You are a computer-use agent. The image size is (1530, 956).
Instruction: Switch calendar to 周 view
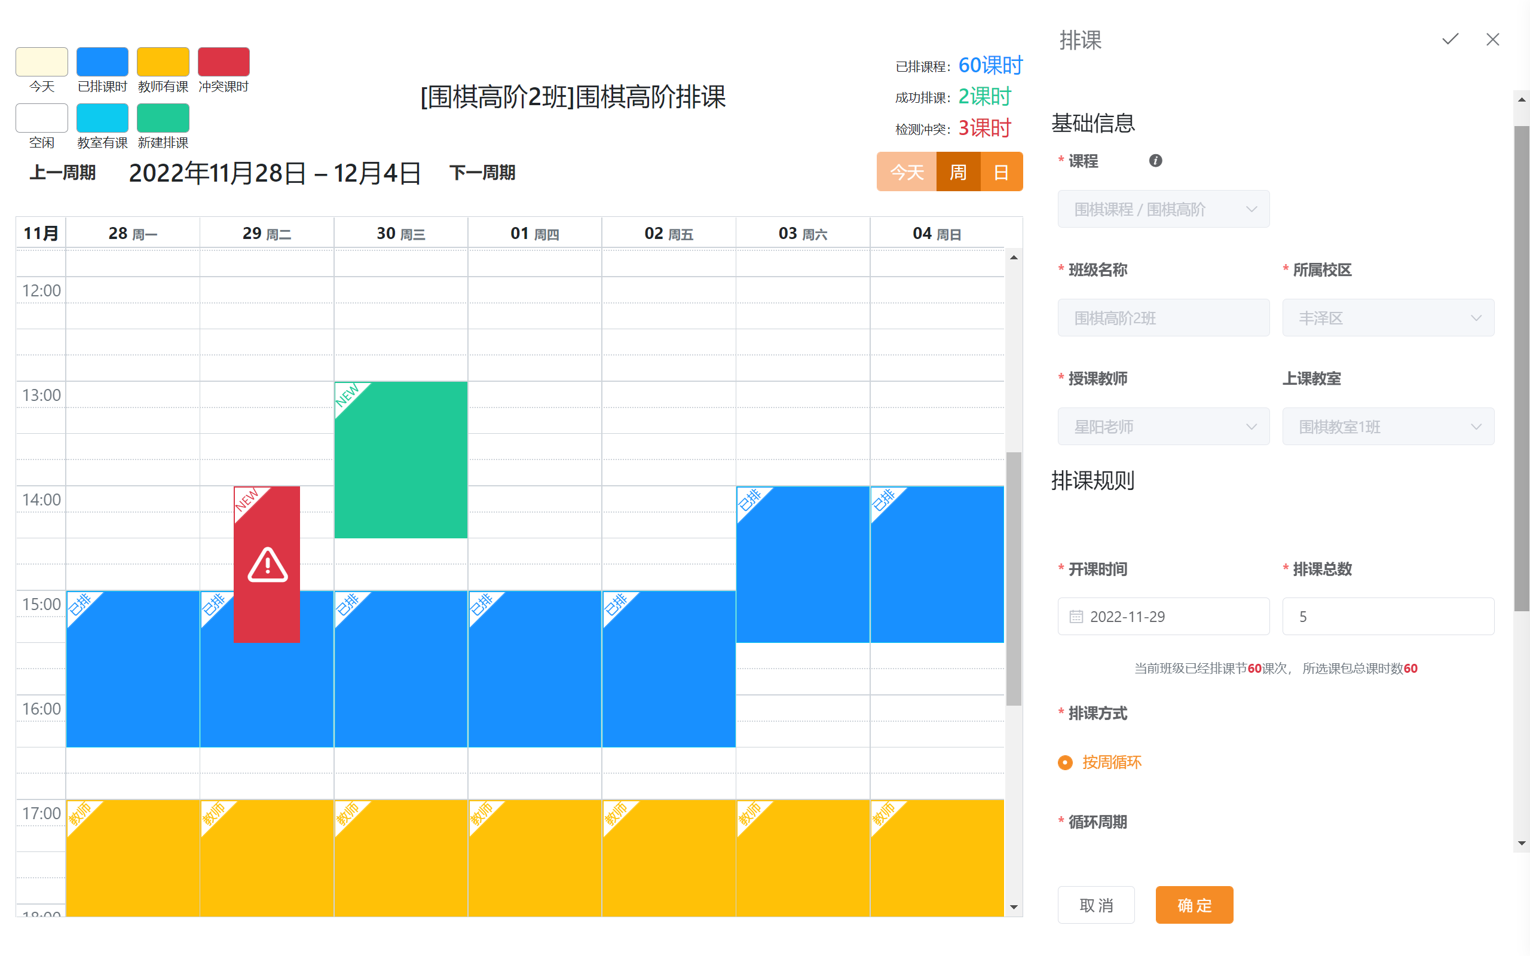click(x=958, y=172)
